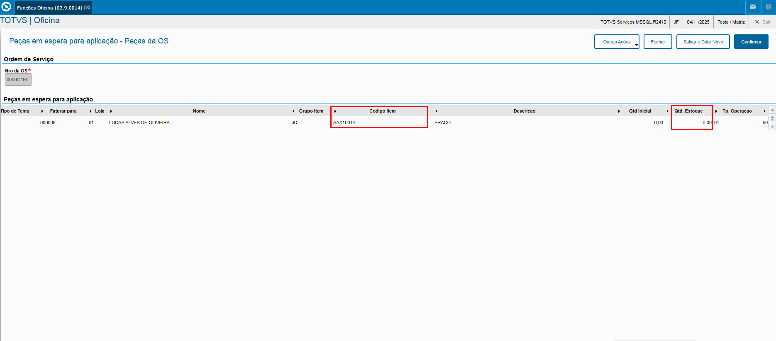Open the Outras Ações dropdown
Image resolution: width=776 pixels, height=341 pixels.
(617, 42)
